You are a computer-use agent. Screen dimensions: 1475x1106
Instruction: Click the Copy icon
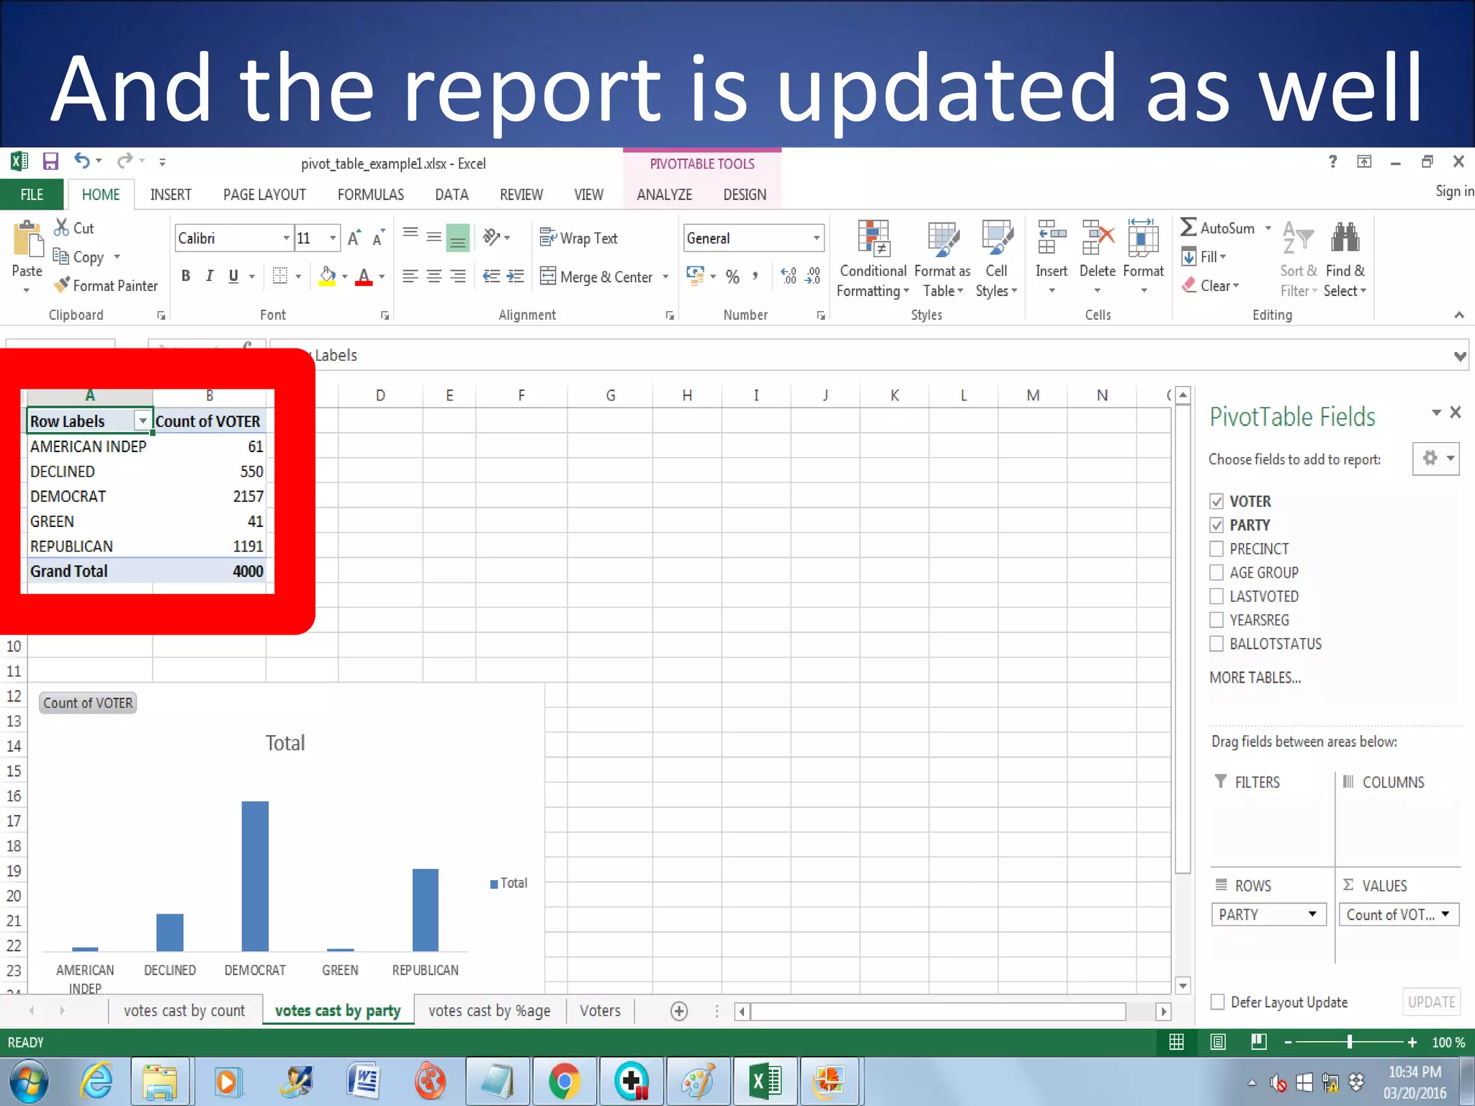click(x=60, y=256)
